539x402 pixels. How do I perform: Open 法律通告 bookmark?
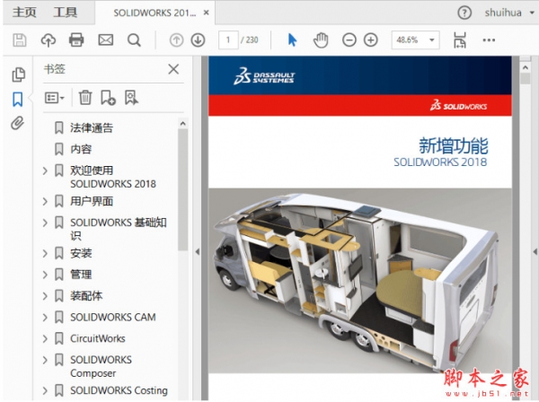(92, 127)
